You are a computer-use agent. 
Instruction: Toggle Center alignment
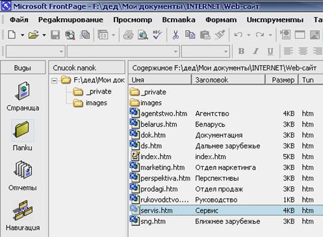pos(303,51)
